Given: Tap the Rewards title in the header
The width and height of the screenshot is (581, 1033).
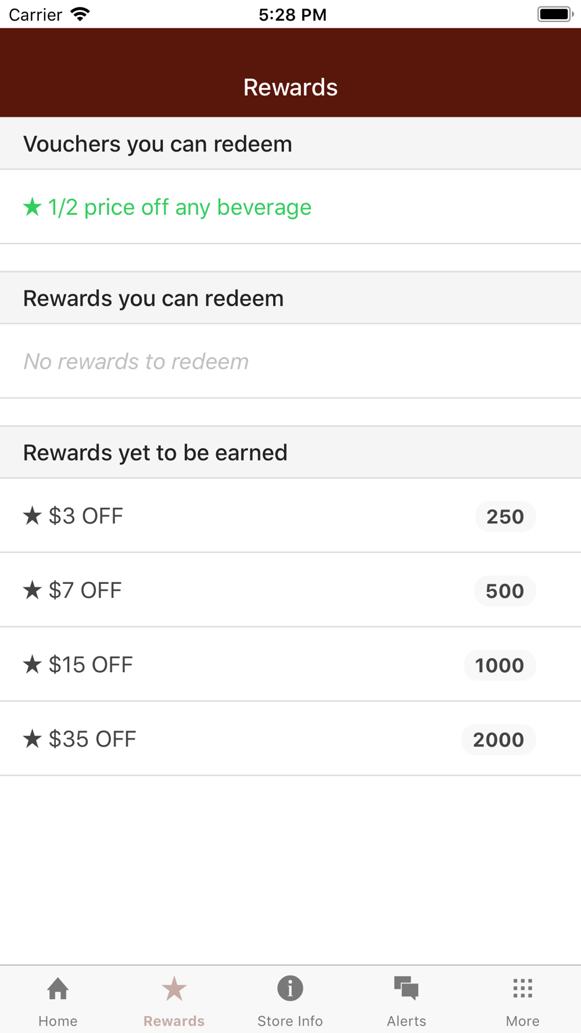Looking at the screenshot, I should click(290, 87).
